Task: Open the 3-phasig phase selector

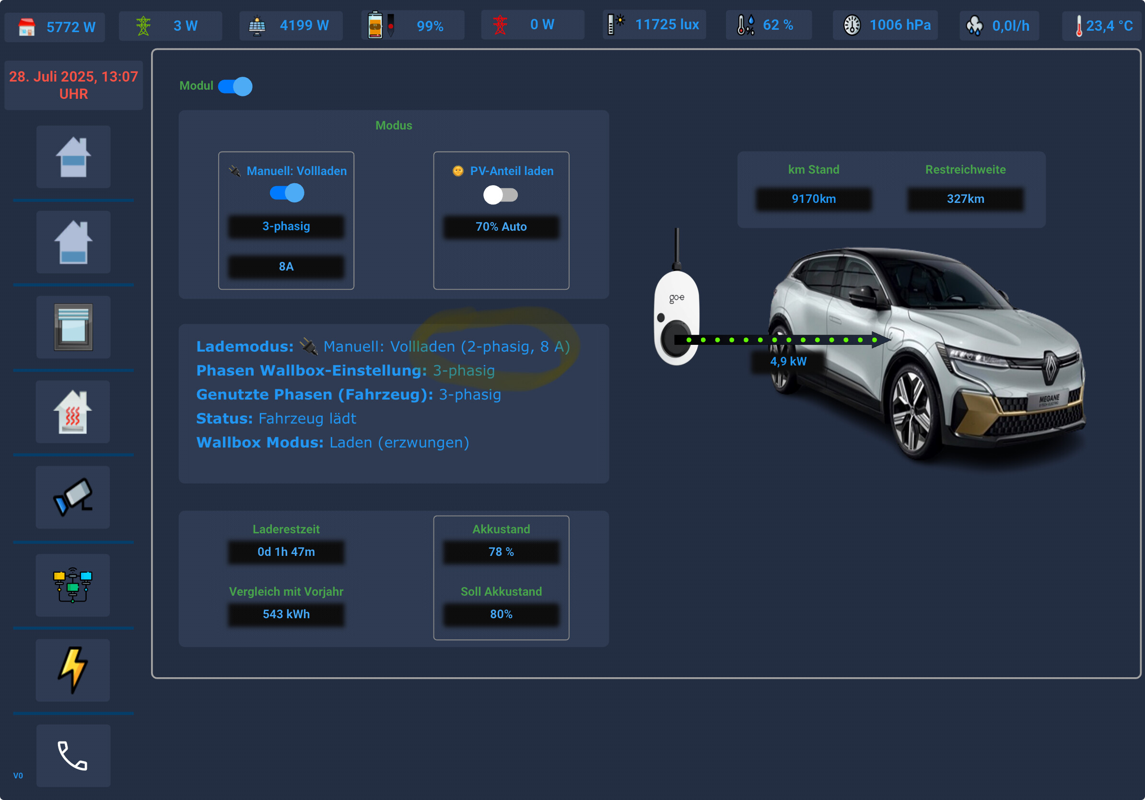Action: (286, 226)
